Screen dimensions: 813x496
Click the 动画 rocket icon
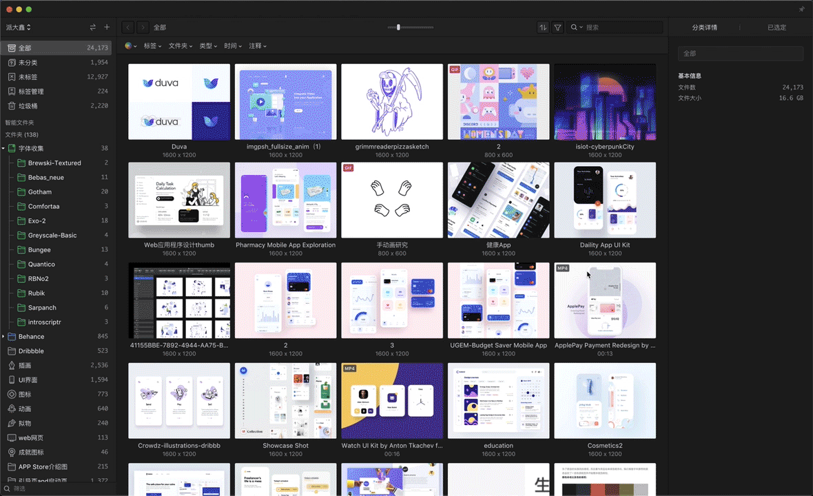(x=12, y=409)
